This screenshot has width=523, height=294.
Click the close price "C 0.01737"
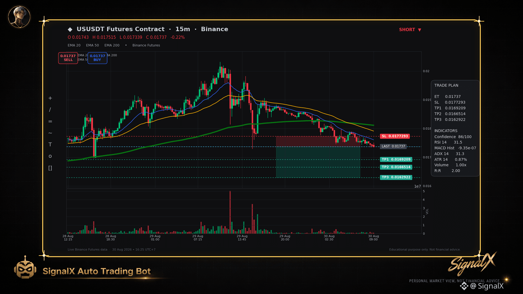[x=156, y=37]
